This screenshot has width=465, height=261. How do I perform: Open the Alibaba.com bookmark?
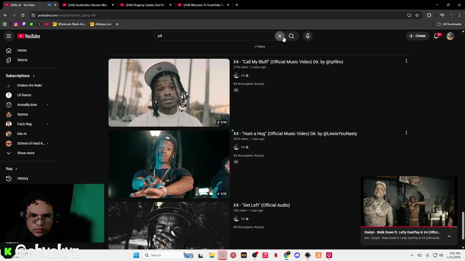pyautogui.click(x=101, y=24)
